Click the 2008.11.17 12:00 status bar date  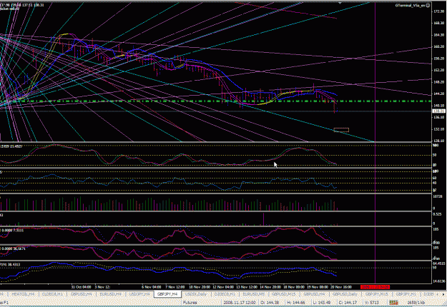point(239,303)
